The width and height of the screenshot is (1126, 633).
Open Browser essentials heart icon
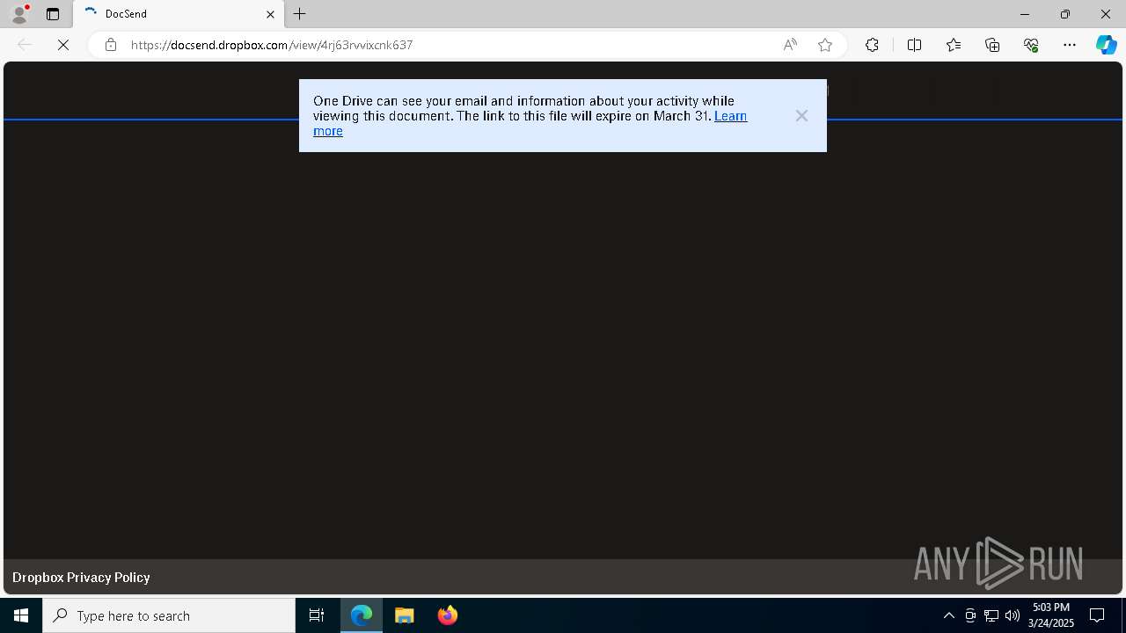coord(1031,45)
